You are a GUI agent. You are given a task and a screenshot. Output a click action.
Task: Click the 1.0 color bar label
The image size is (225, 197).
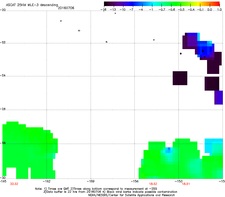coord(220,10)
